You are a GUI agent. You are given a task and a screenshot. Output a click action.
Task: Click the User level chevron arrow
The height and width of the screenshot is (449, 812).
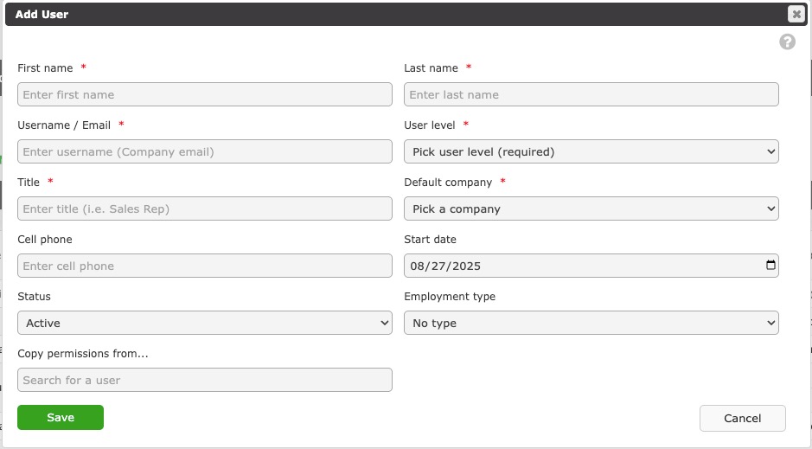[x=770, y=151]
